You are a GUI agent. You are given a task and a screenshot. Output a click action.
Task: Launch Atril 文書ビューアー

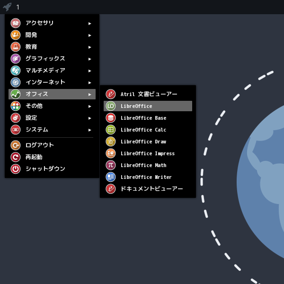point(148,94)
